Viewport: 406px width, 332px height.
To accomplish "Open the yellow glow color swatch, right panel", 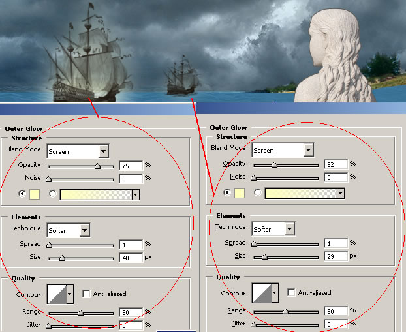I will [x=240, y=193].
